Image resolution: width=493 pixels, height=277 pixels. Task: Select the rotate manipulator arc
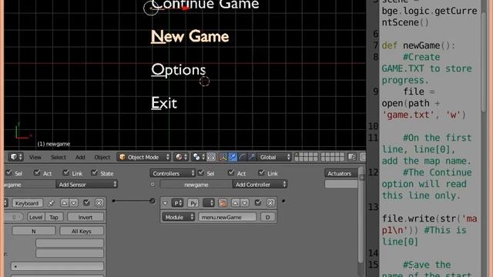242,157
